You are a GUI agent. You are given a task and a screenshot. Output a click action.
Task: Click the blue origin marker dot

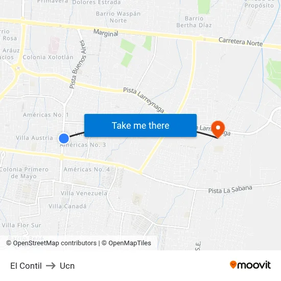[x=64, y=138]
